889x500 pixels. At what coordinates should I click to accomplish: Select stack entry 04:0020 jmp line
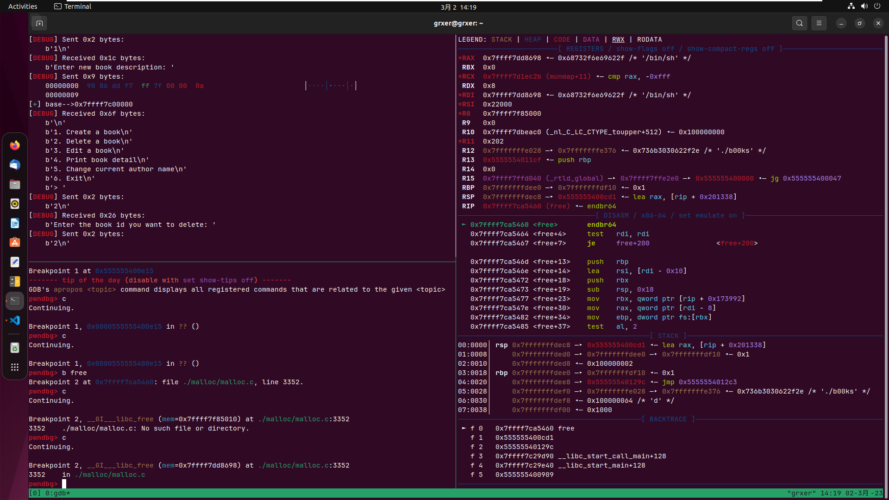pos(597,382)
